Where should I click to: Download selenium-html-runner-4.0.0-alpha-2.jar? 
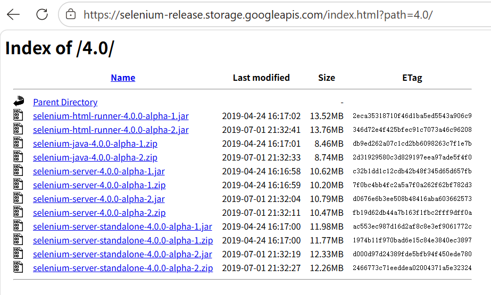pyautogui.click(x=111, y=130)
